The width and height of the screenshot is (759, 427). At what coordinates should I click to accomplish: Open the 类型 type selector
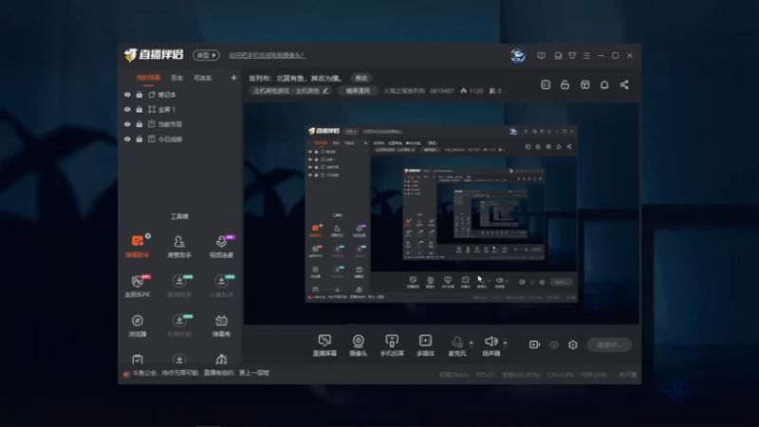coord(206,55)
